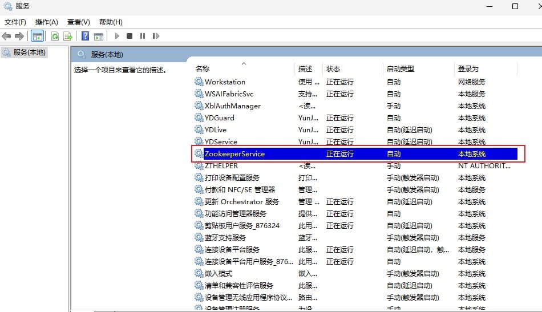Click the gear icon beside ZTHELPER
Viewport: 542px width, 312px height.
199,165
